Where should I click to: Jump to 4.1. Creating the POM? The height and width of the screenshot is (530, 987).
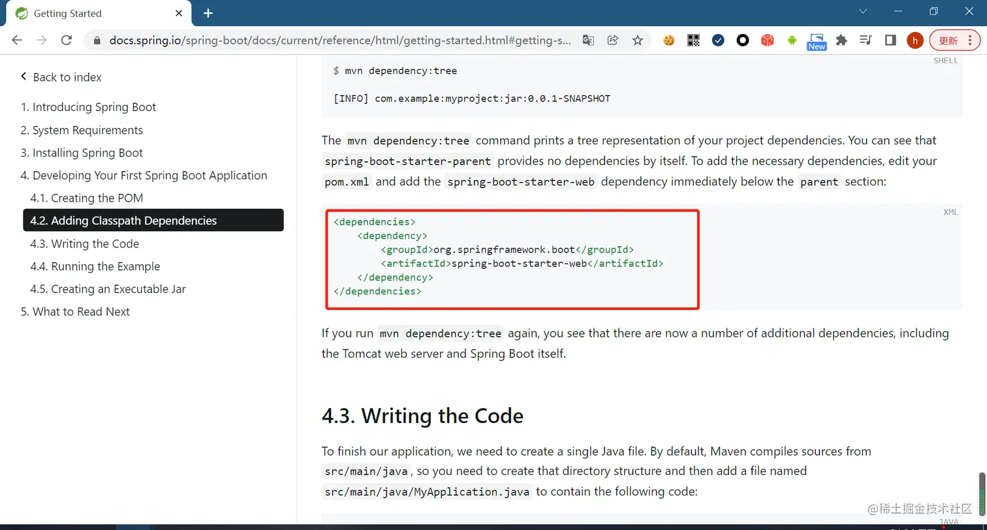[86, 198]
